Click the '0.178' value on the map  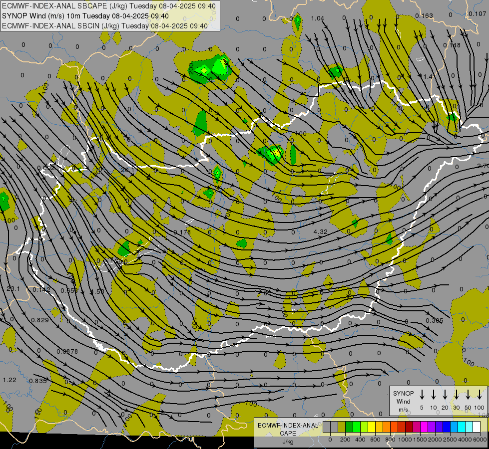(x=182, y=232)
